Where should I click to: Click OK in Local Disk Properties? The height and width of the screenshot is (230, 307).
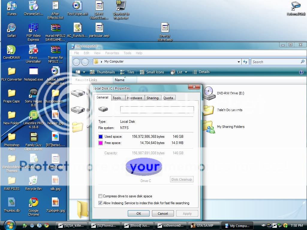[139, 213]
